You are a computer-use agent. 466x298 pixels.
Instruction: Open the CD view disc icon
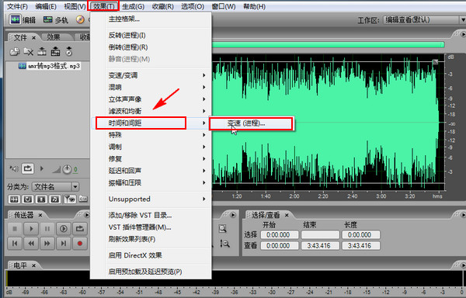tap(80, 20)
